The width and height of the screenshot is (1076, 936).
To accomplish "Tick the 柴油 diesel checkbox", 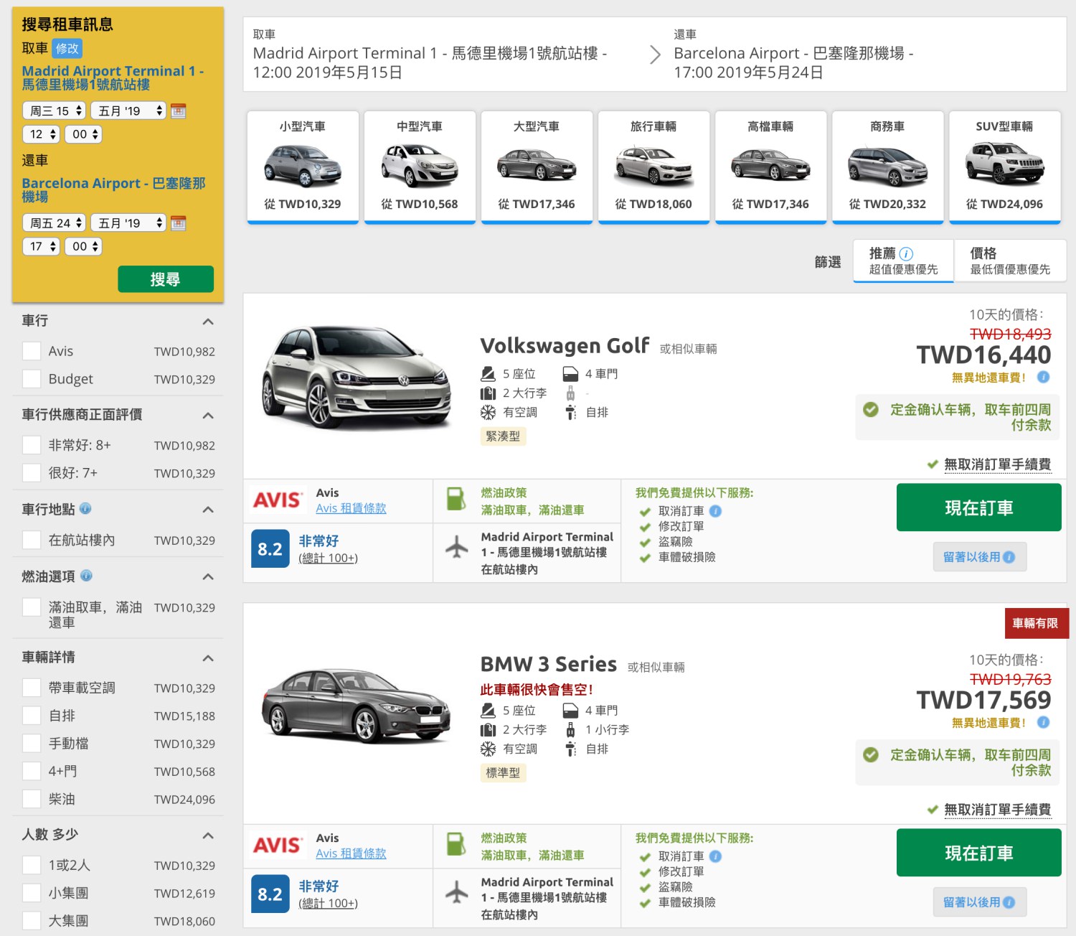I will pos(32,799).
